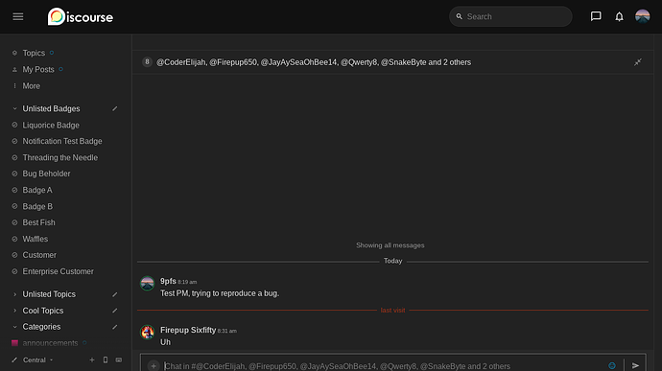This screenshot has width=662, height=371.
Task: Open the user avatar menu in header
Action: (643, 16)
